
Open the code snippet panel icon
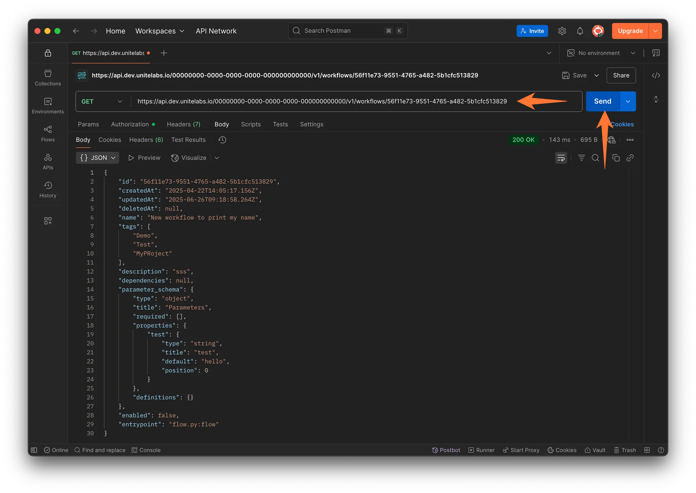pos(656,75)
